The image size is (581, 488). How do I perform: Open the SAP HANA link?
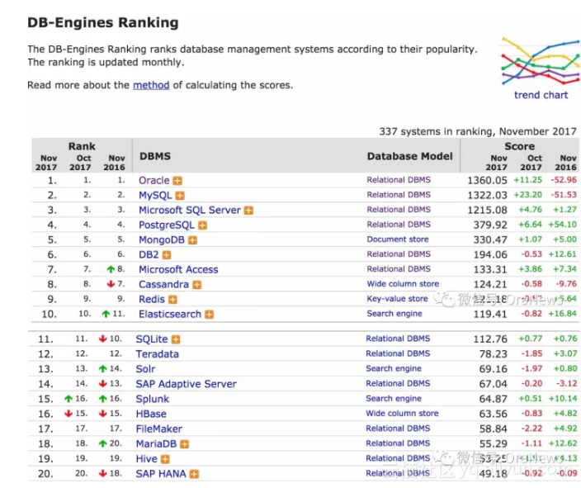[161, 474]
